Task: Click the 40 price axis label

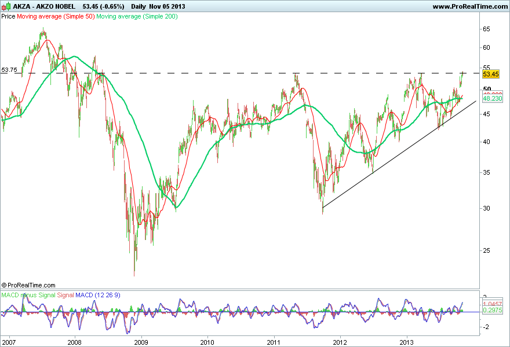Action: (486, 142)
